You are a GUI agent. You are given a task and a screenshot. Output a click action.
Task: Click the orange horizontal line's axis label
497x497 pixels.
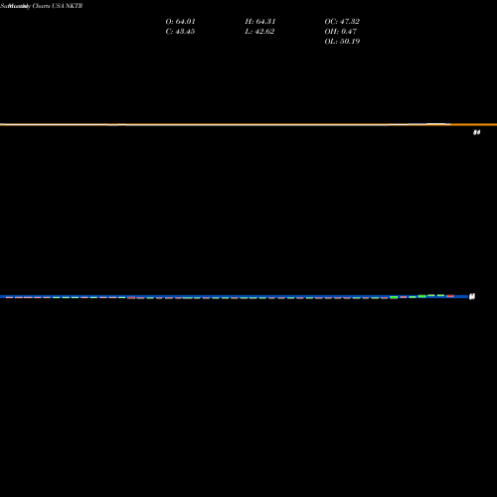(476, 132)
